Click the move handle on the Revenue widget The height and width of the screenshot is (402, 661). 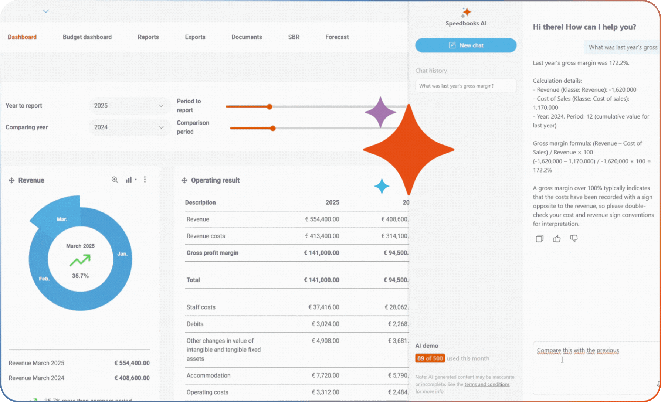pyautogui.click(x=11, y=180)
